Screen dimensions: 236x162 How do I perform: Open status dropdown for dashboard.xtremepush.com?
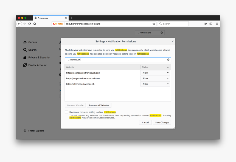pyautogui.click(x=155, y=73)
